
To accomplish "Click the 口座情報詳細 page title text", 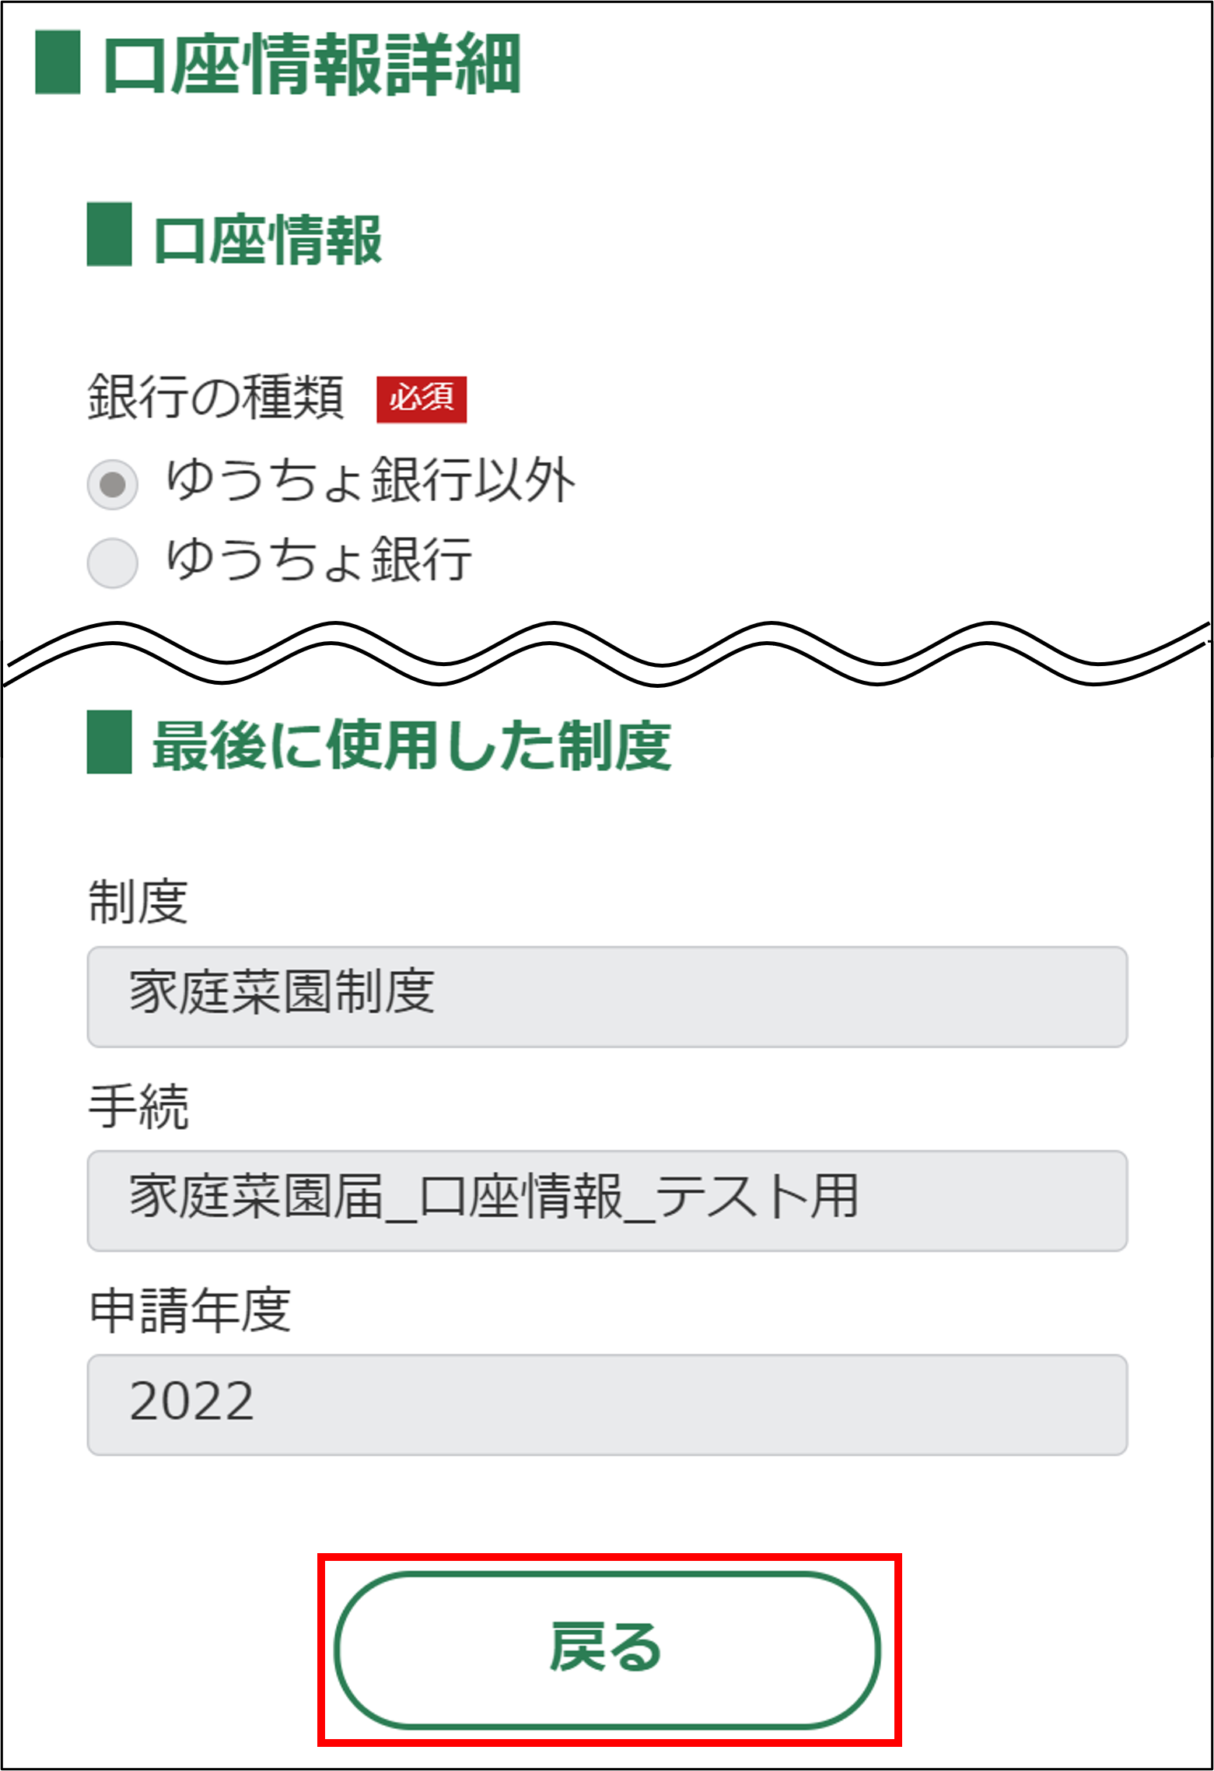I will (312, 65).
